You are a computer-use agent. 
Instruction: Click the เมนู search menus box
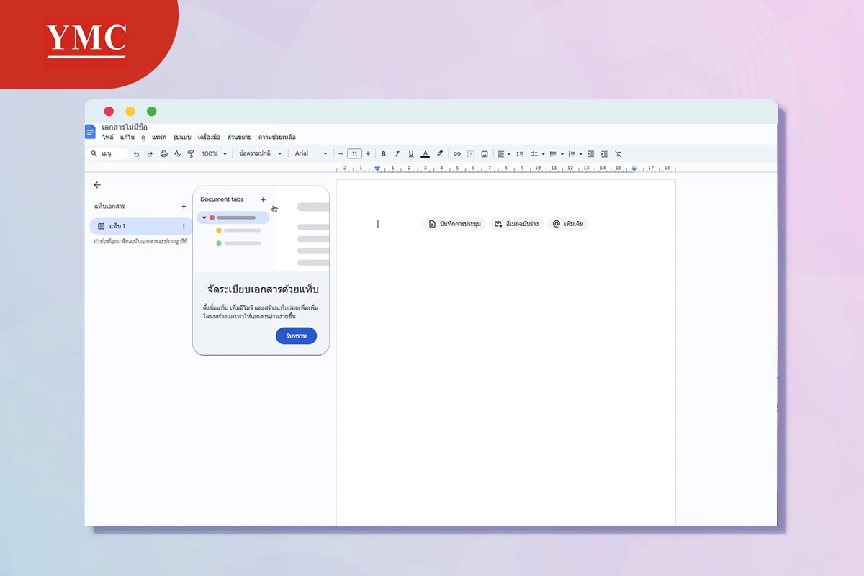click(109, 153)
